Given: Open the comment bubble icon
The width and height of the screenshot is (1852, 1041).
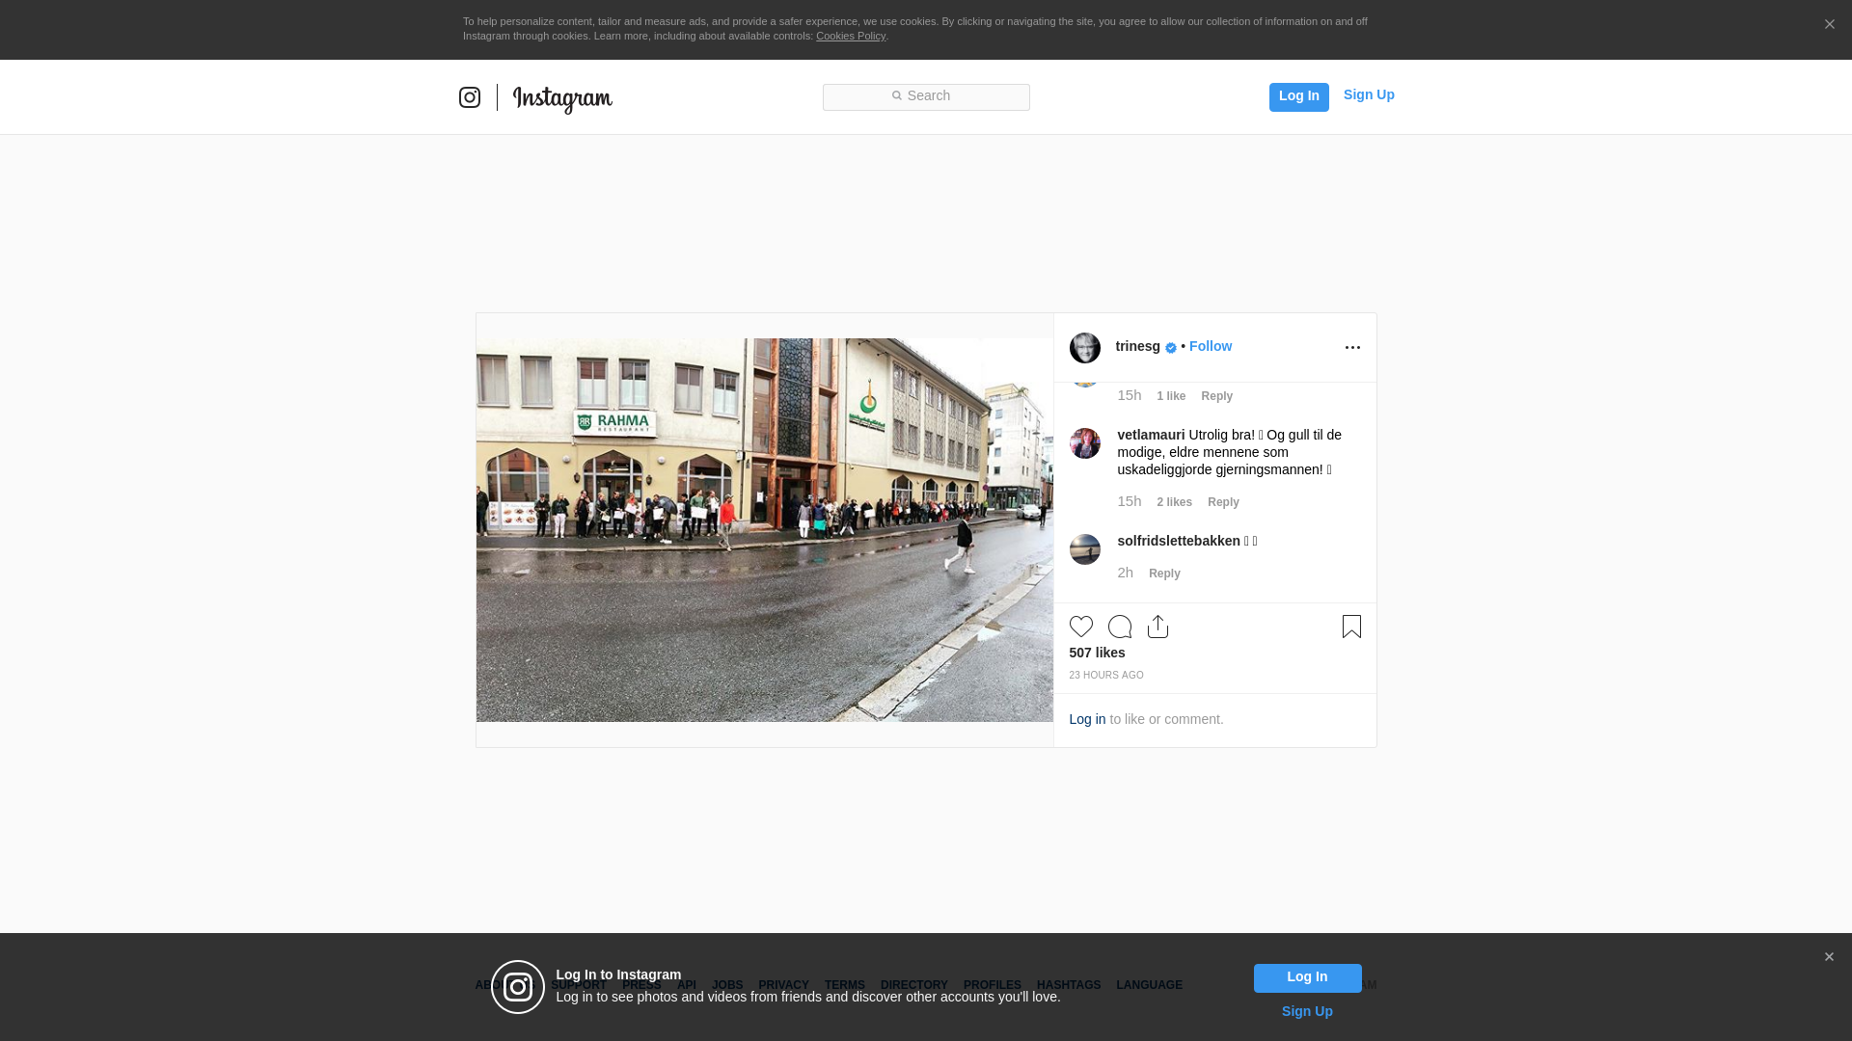Looking at the screenshot, I should pos(1119,627).
